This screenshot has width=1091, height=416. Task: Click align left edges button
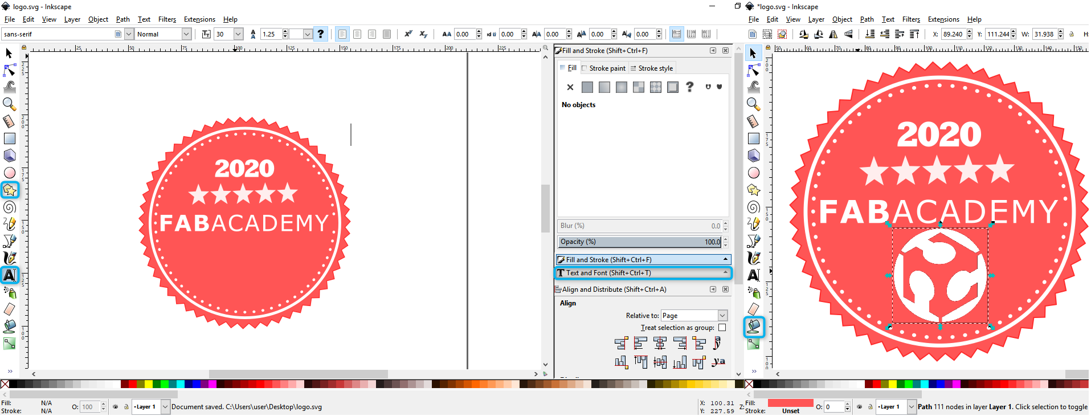(640, 343)
